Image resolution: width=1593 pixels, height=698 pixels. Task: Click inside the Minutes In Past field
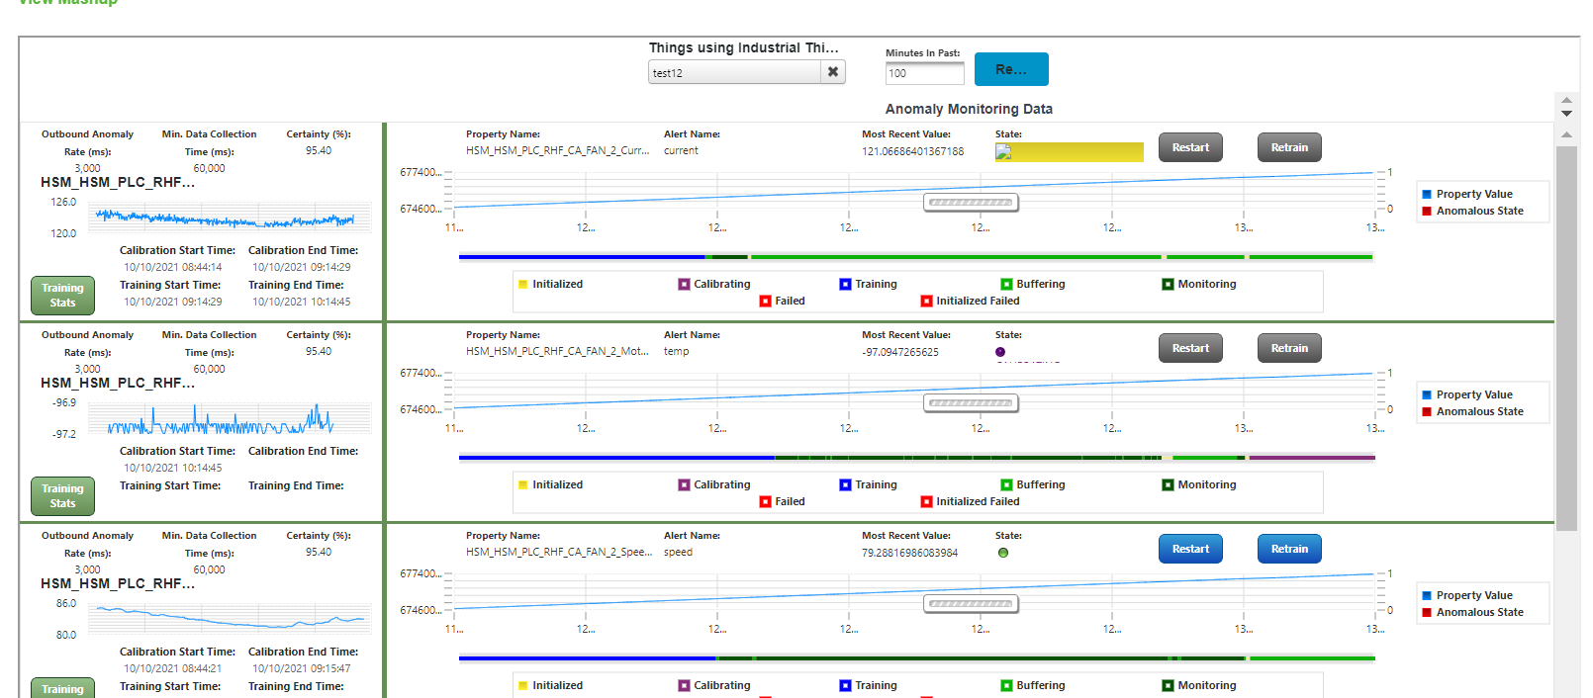[923, 72]
